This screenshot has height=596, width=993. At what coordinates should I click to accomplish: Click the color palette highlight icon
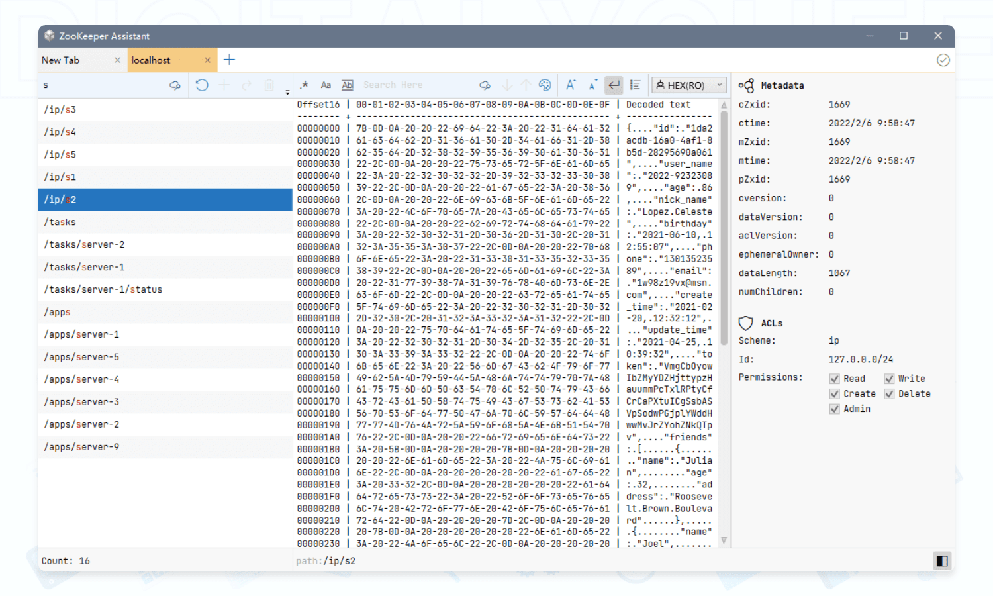(545, 85)
